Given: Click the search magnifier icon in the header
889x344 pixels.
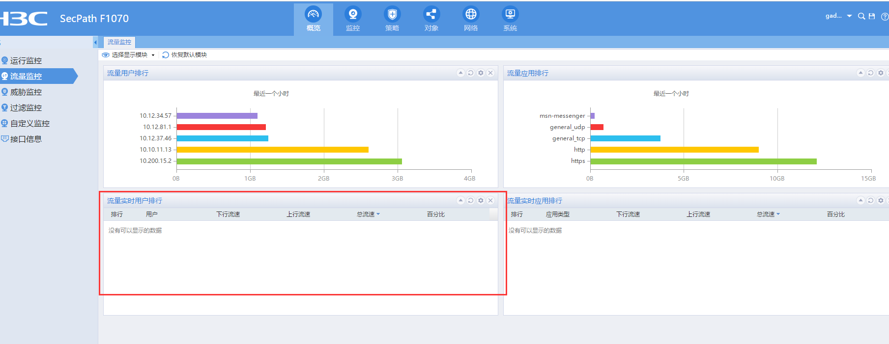Looking at the screenshot, I should [x=861, y=16].
